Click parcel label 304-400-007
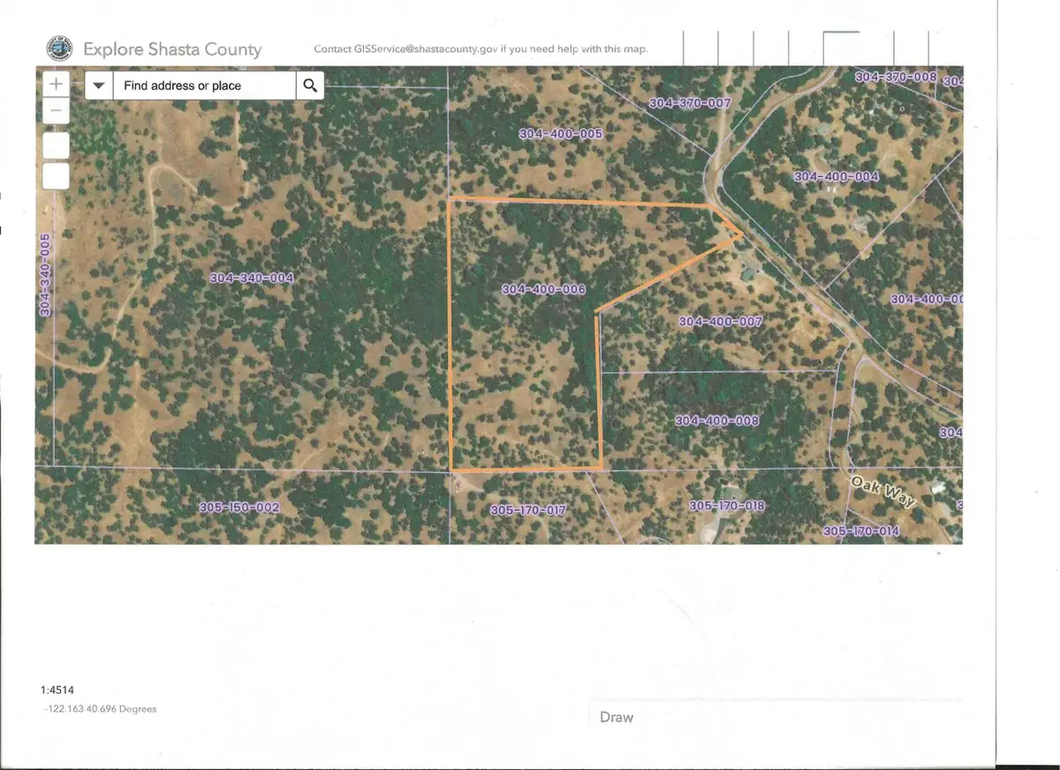This screenshot has height=770, width=1060. coord(719,321)
